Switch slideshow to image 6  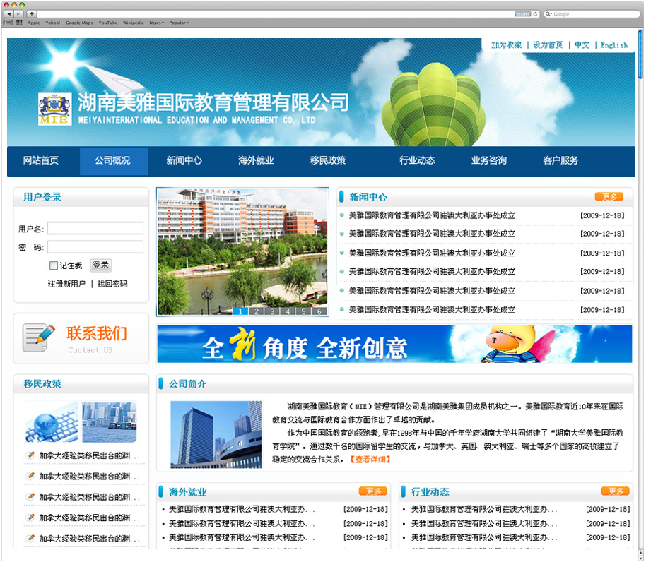[319, 311]
